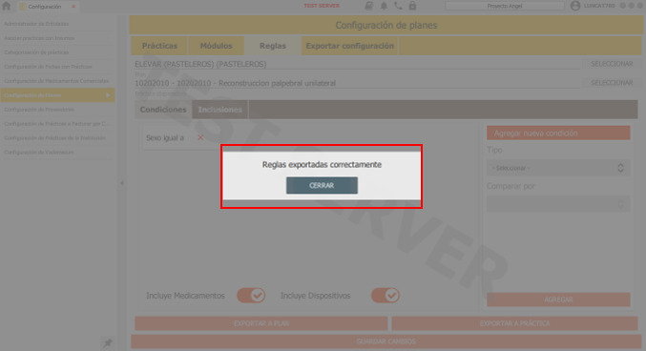Click the CERRAR button in the dialog
The image size is (646, 351).
[x=322, y=185]
